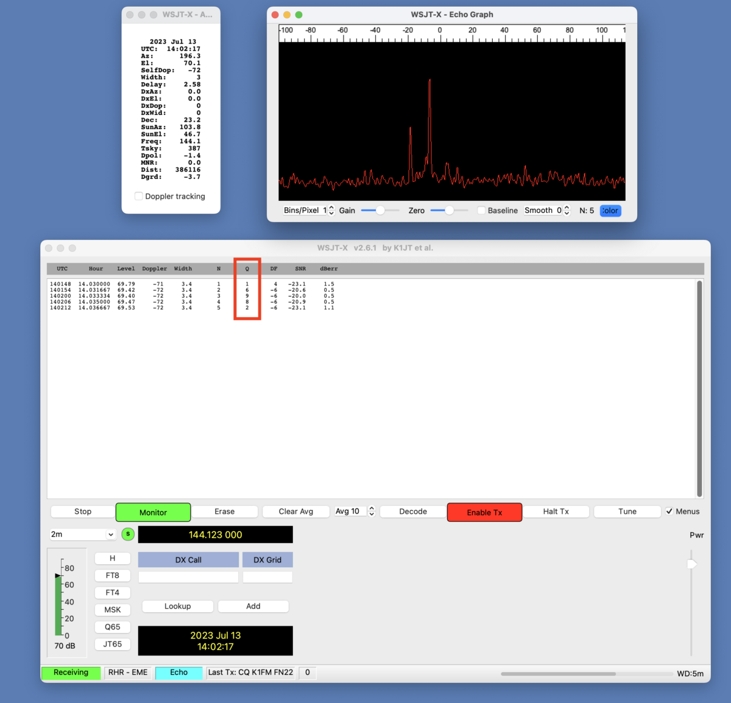Select the JT65 mode button
Screen dimensions: 731x703
tap(112, 643)
